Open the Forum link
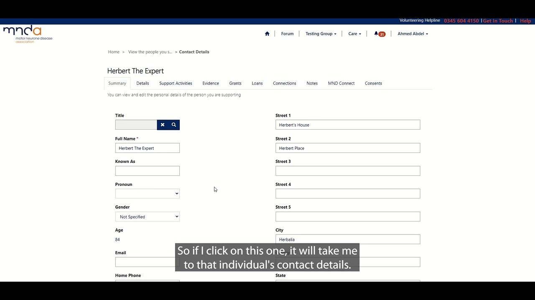Viewport: 535px width, 300px height. point(287,34)
